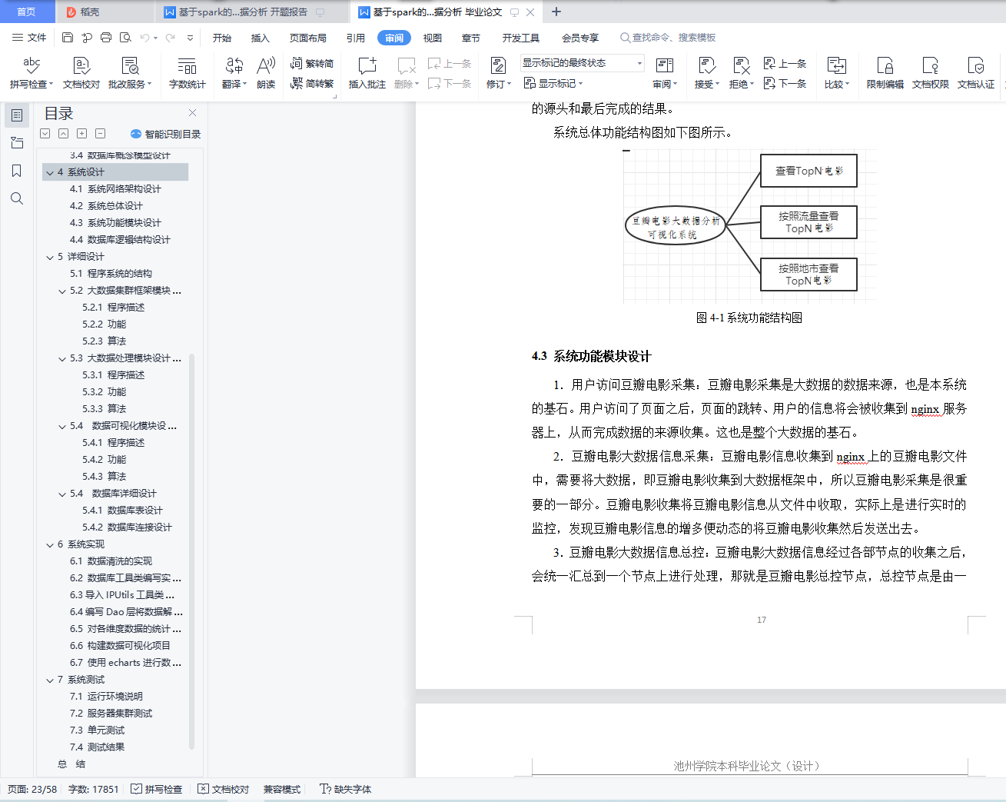Click 智能识别目录 smart TOC button

click(x=165, y=134)
